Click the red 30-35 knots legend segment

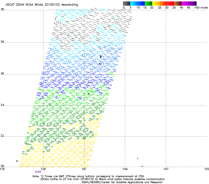point(171,3)
